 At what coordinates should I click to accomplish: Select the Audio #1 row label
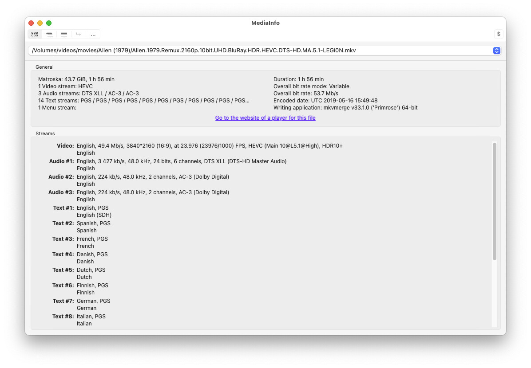tap(61, 161)
